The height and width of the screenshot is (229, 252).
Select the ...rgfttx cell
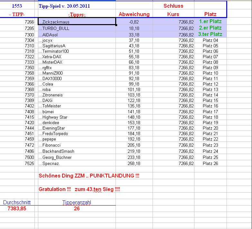click(77, 68)
